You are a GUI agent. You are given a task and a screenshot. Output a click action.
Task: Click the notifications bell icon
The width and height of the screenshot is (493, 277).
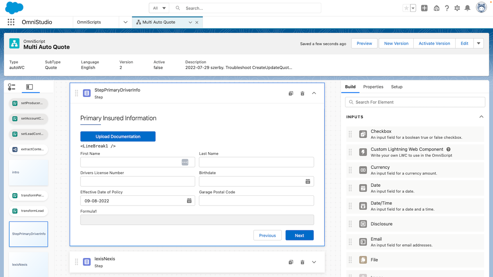pos(467,8)
